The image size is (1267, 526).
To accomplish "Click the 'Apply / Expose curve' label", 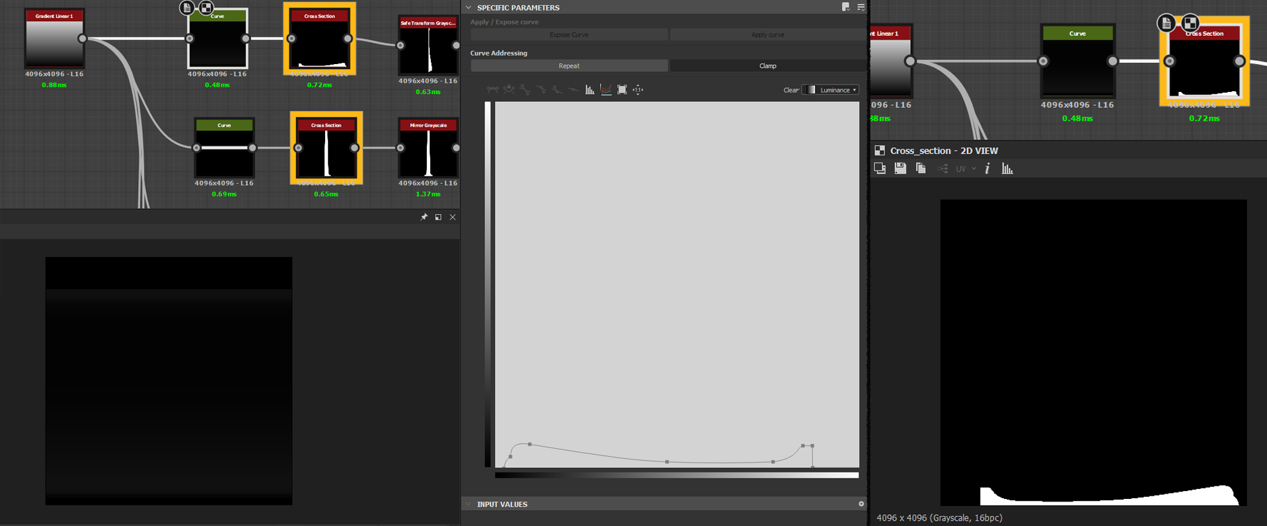I will pos(504,22).
